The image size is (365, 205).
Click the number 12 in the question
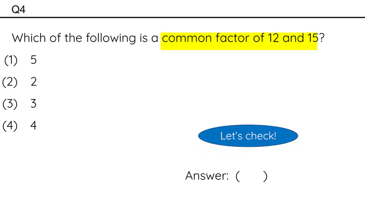tap(273, 38)
